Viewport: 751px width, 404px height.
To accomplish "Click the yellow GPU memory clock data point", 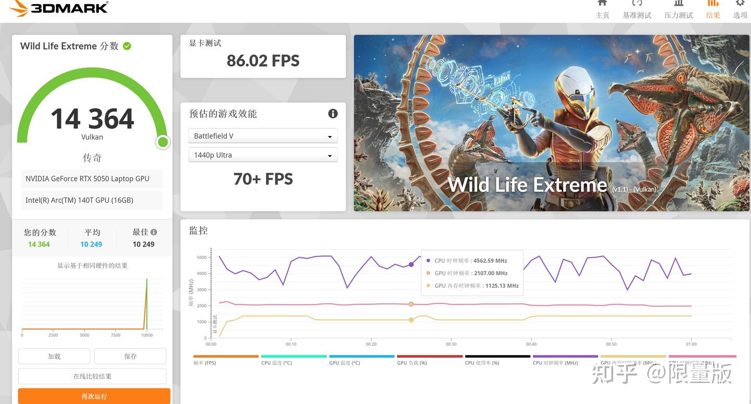I will (x=411, y=320).
